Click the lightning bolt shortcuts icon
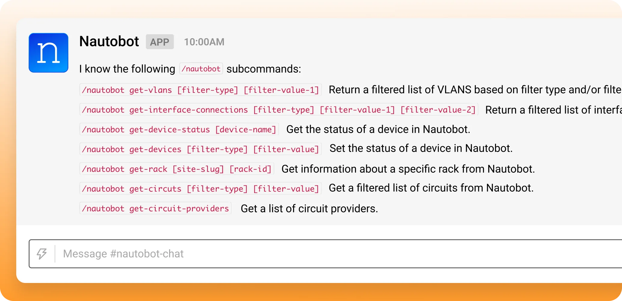The image size is (622, 301). [x=42, y=254]
